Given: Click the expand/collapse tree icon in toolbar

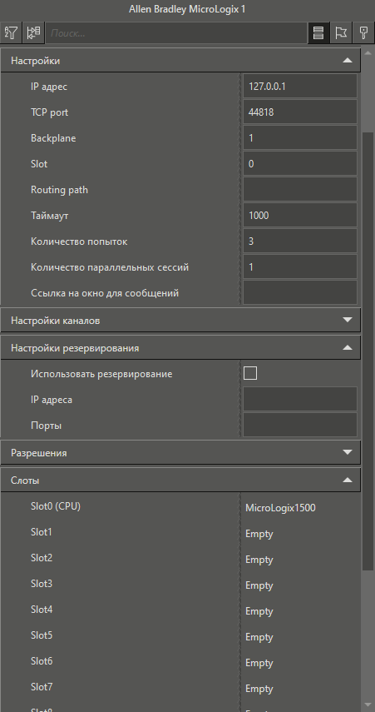Looking at the screenshot, I should tap(33, 32).
